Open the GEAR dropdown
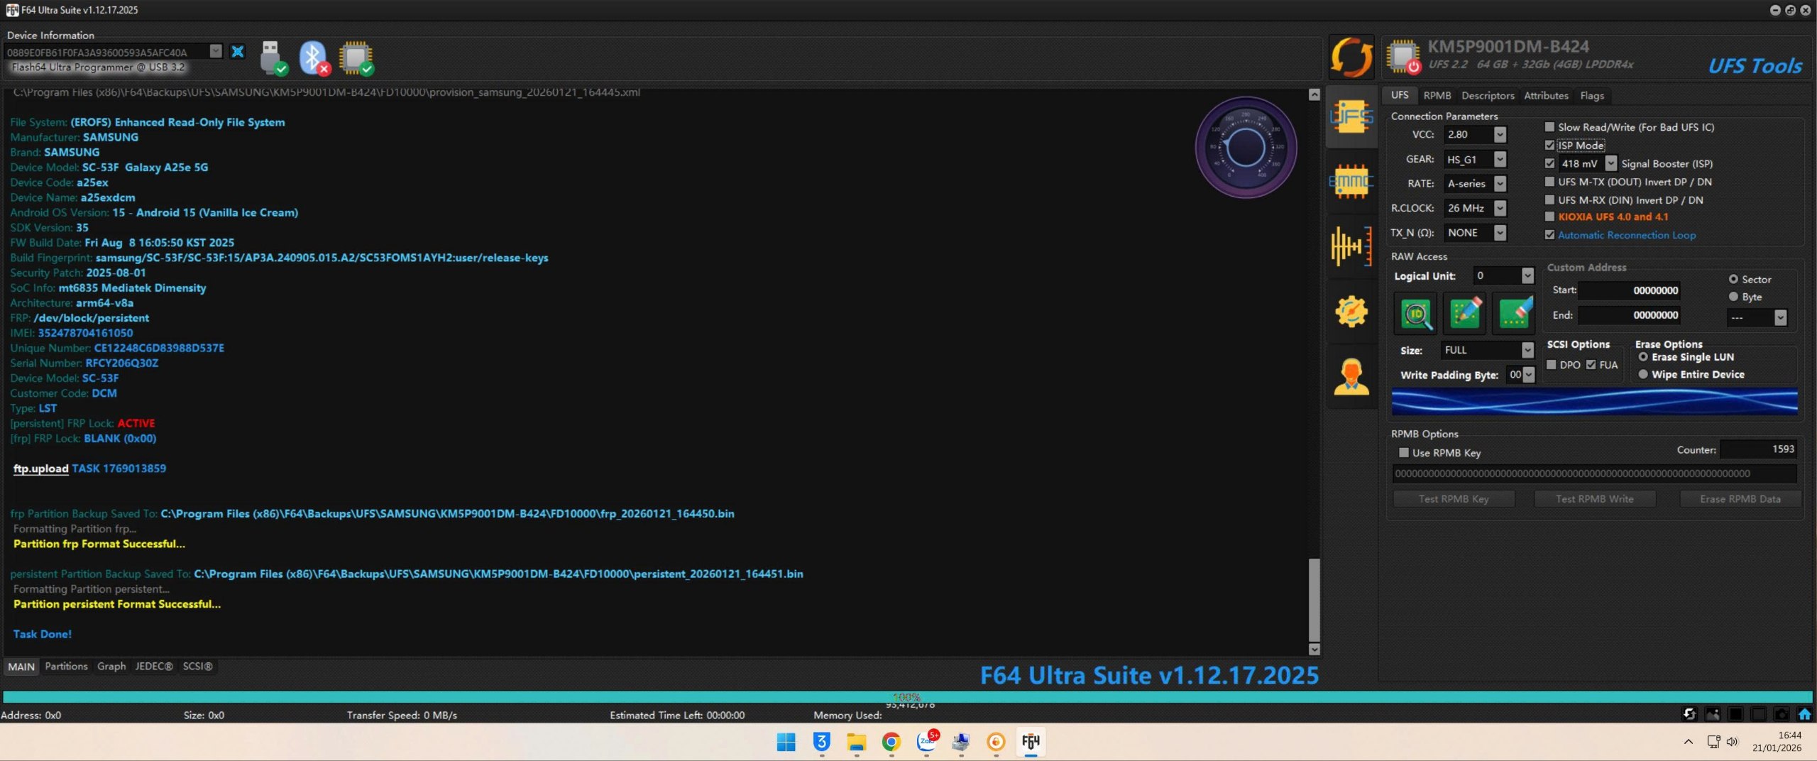 point(1500,159)
